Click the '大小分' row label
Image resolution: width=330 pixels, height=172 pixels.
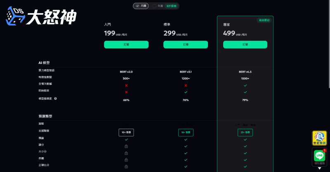pyautogui.click(x=42, y=151)
